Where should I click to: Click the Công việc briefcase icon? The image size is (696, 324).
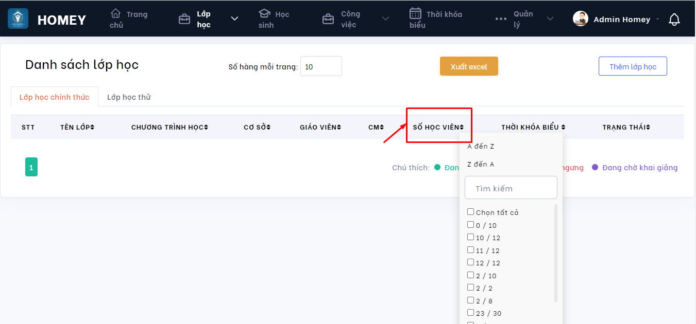(x=328, y=19)
